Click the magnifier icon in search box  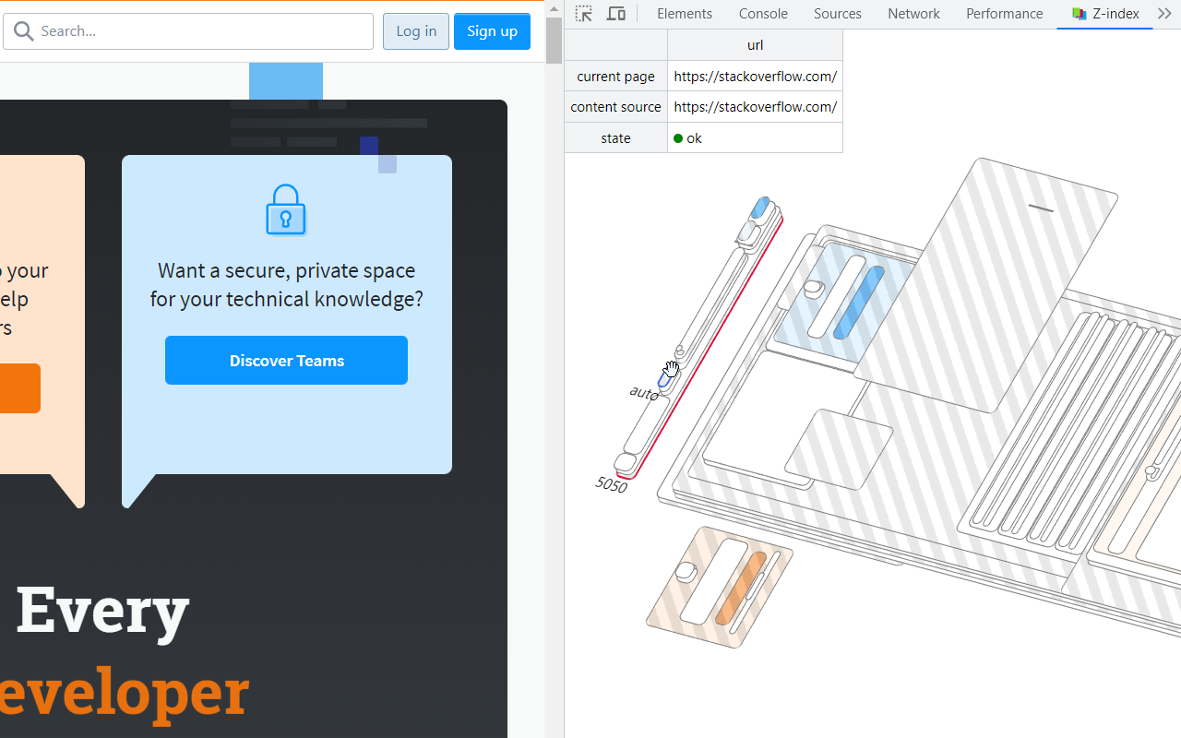24,31
